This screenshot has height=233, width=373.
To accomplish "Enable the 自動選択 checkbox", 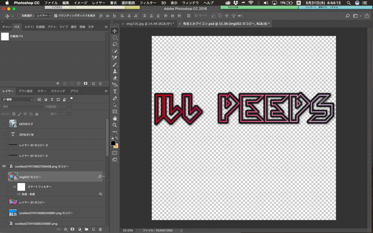I will [19, 16].
